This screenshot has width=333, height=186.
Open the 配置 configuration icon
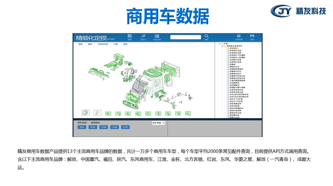(x=130, y=36)
